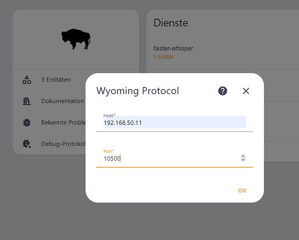Open the 1 Entität link
Viewport: 299px width, 240px height.
(x=164, y=57)
